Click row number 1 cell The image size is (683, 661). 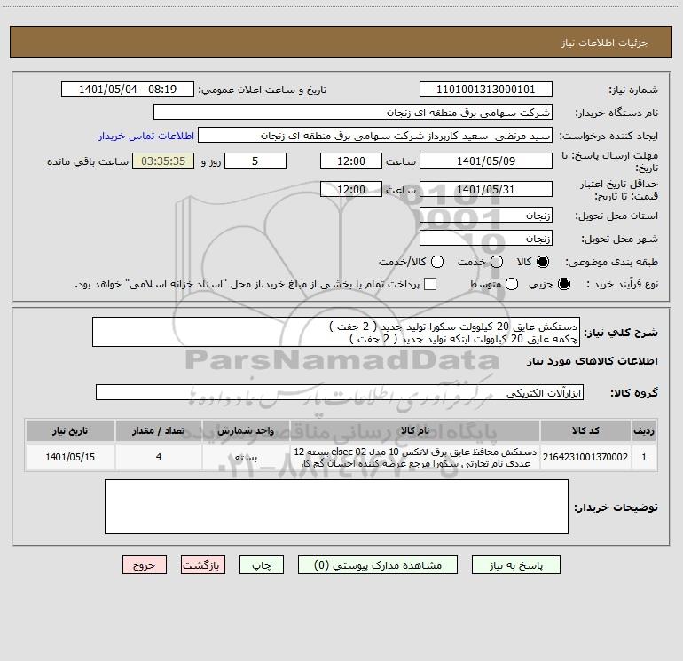click(644, 457)
